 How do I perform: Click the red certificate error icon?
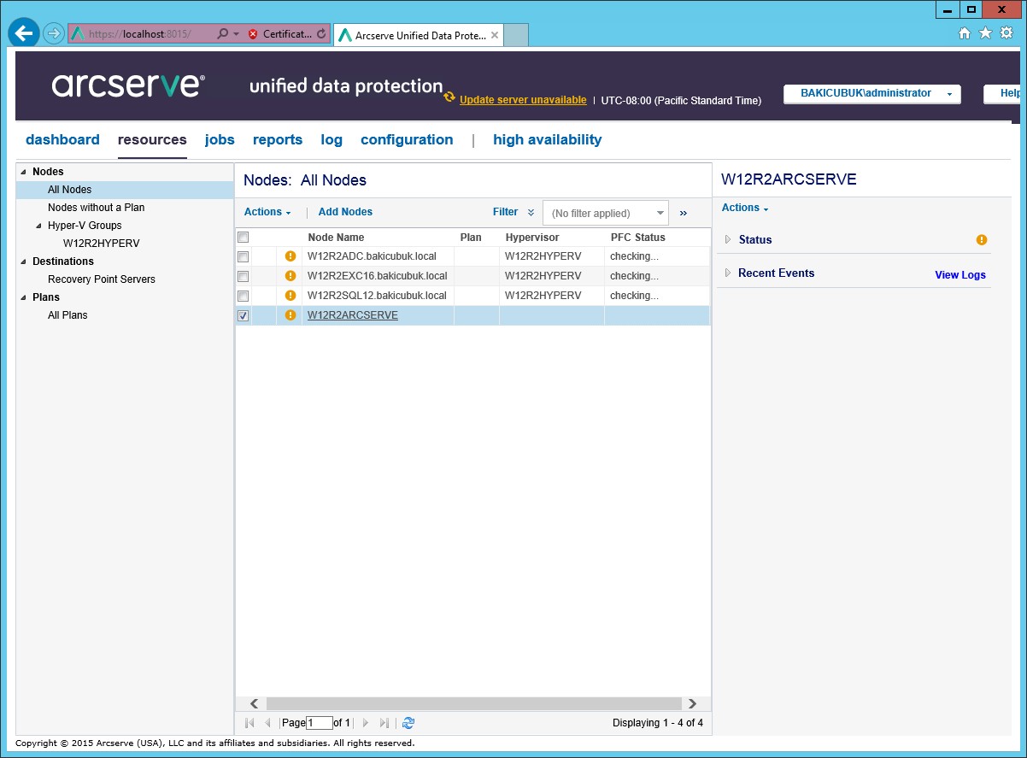click(253, 34)
